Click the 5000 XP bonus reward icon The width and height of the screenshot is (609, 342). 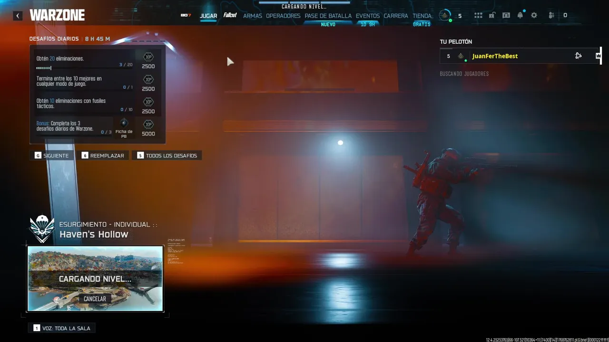click(x=148, y=124)
